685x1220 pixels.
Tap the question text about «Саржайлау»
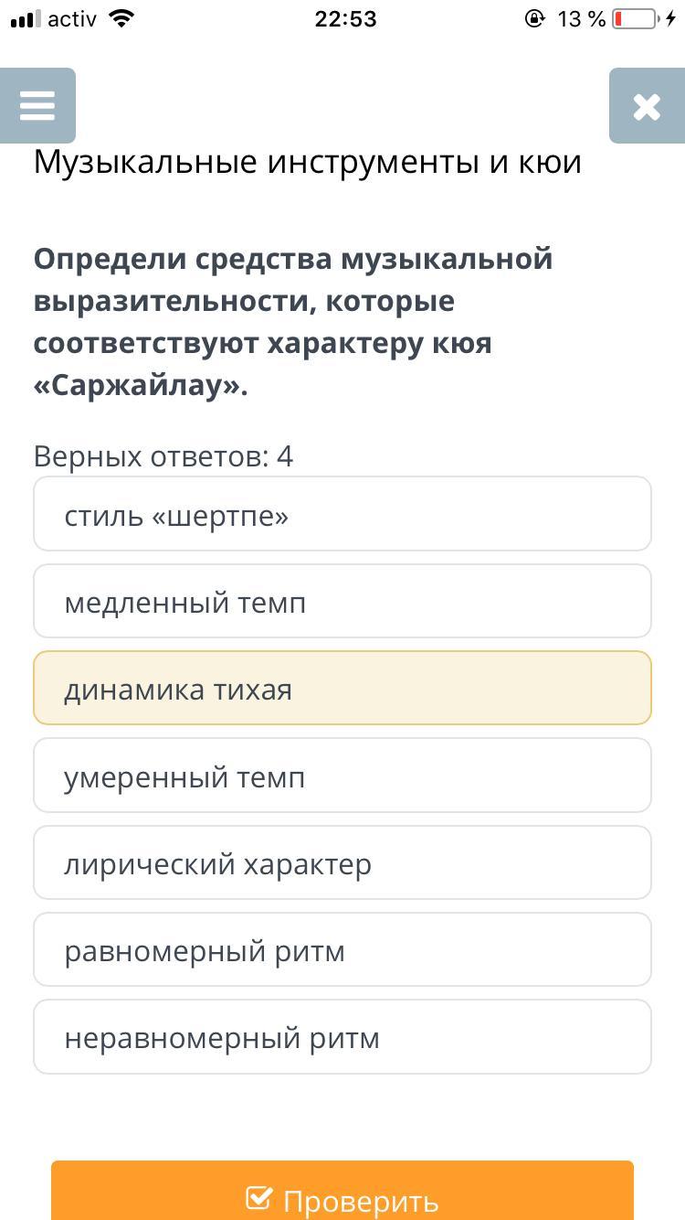293,322
